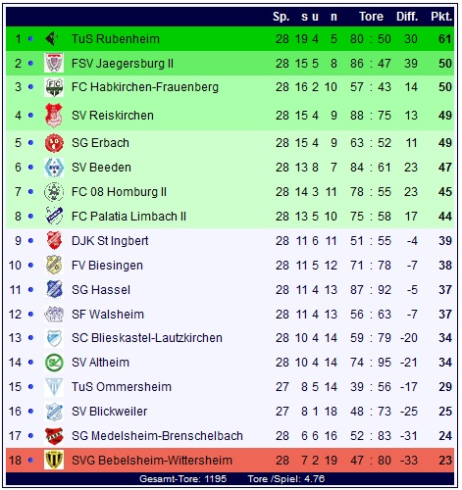Image resolution: width=462 pixels, height=490 pixels.
Task: Click the SV Altheim green circular logo
Action: pyautogui.click(x=54, y=363)
